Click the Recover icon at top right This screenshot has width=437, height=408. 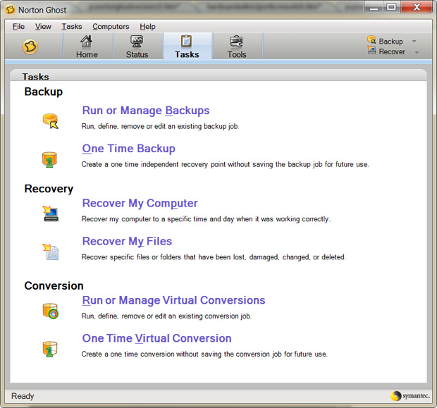point(371,50)
